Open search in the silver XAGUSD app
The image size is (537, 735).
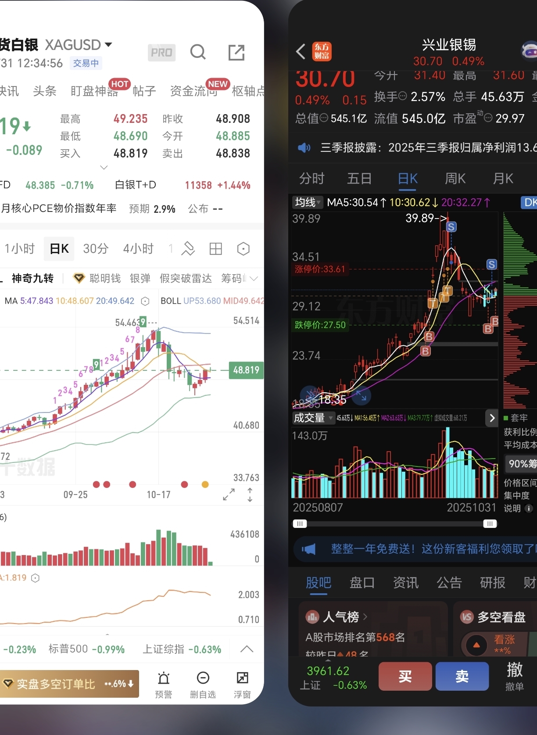click(x=198, y=52)
